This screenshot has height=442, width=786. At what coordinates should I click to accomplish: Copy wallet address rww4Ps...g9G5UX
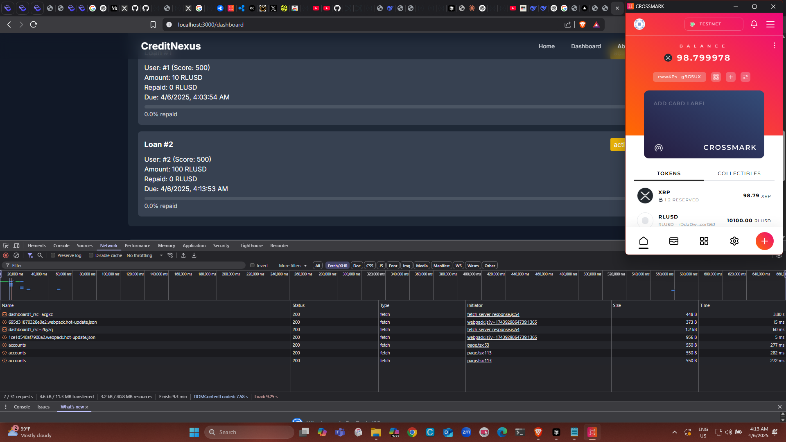coord(679,77)
